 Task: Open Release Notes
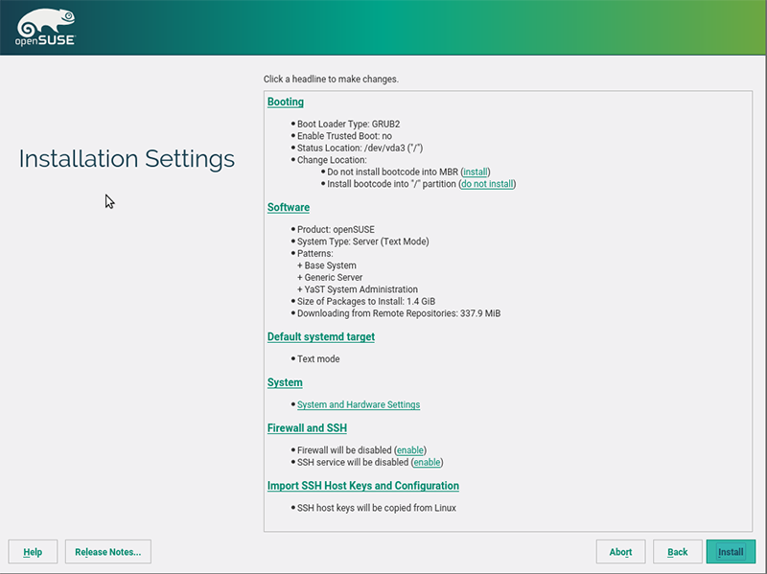click(x=107, y=552)
